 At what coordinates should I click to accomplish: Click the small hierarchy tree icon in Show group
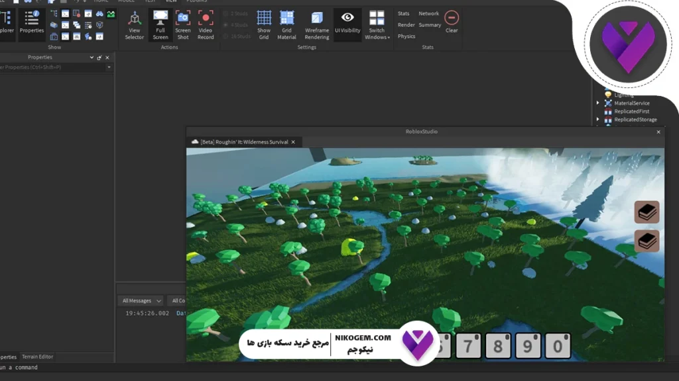(x=54, y=14)
